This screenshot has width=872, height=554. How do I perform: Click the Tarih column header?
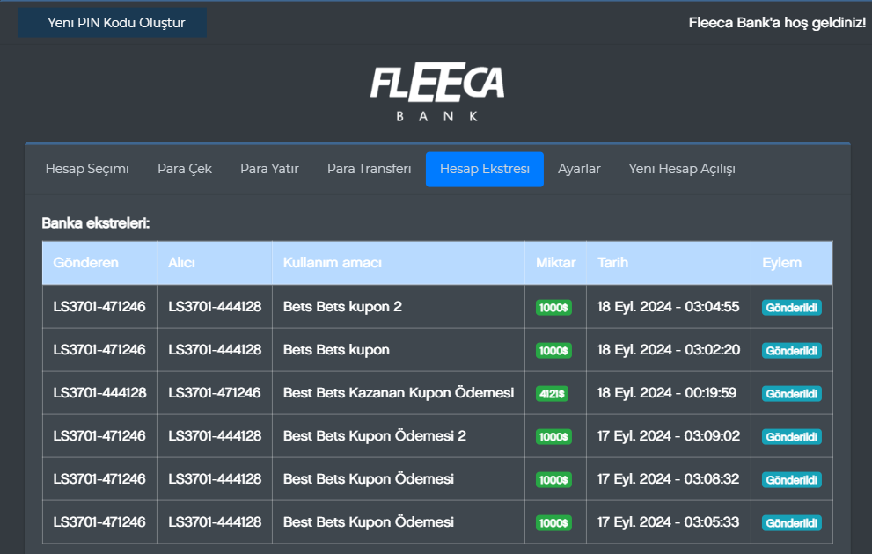(613, 263)
